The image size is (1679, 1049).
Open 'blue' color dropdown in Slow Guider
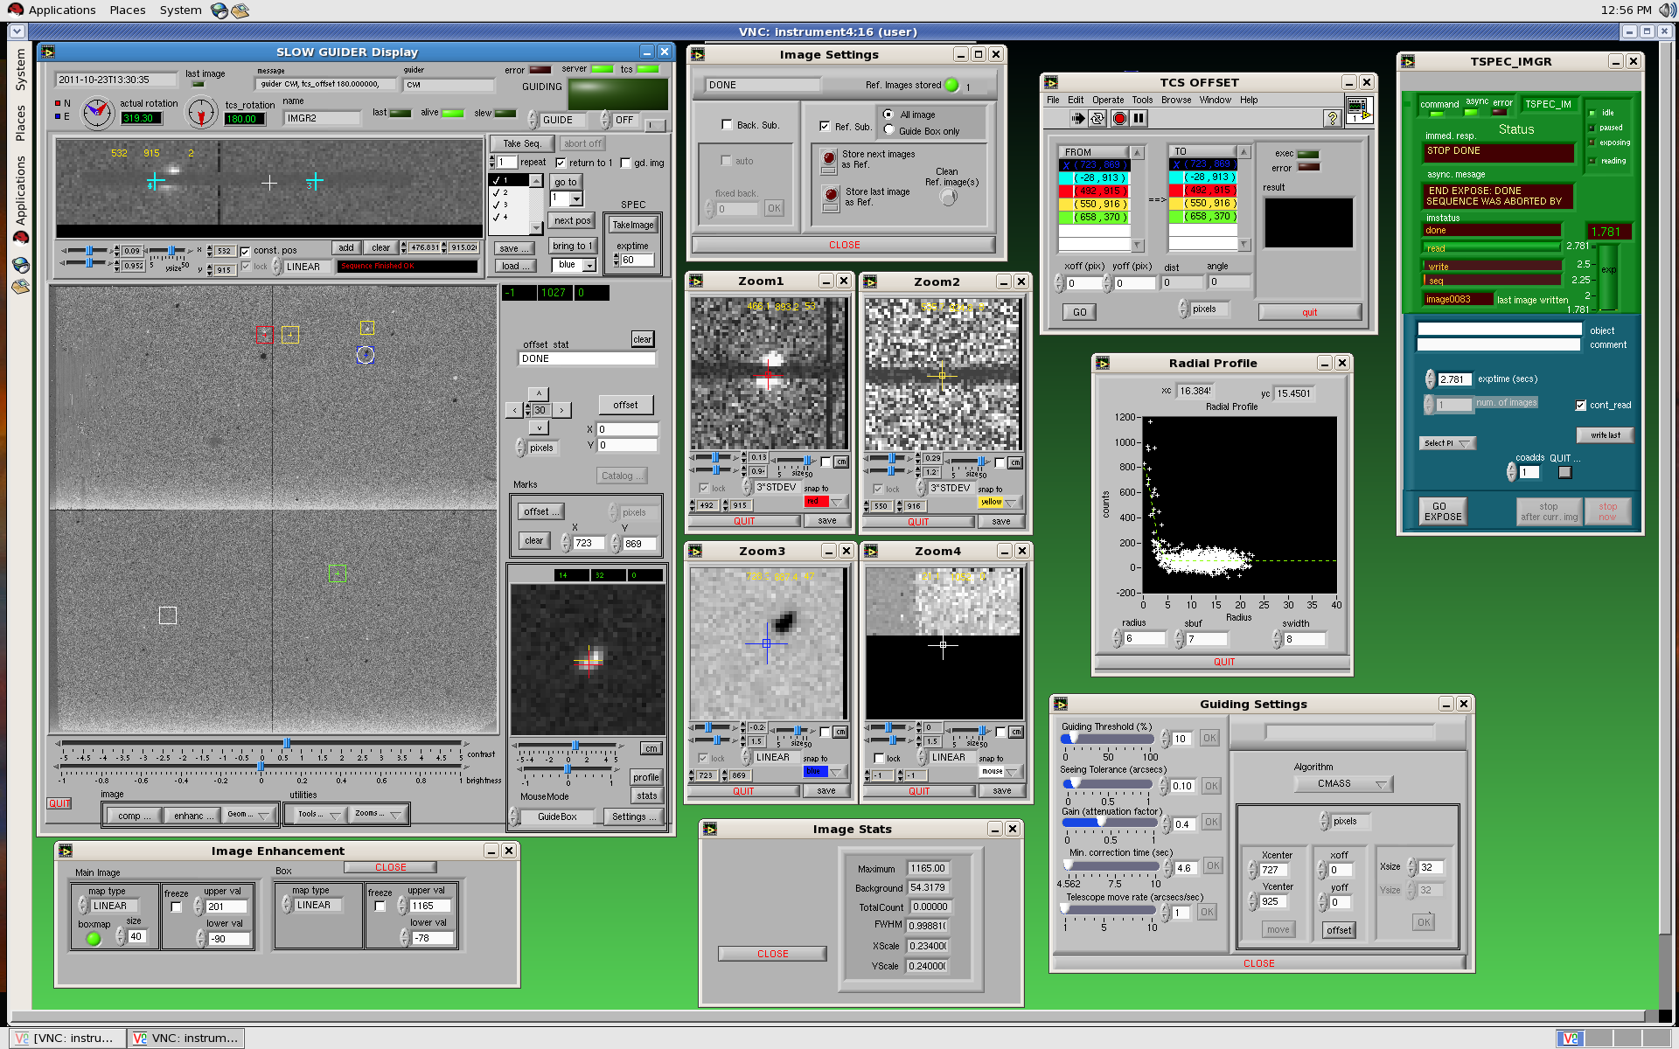click(589, 265)
